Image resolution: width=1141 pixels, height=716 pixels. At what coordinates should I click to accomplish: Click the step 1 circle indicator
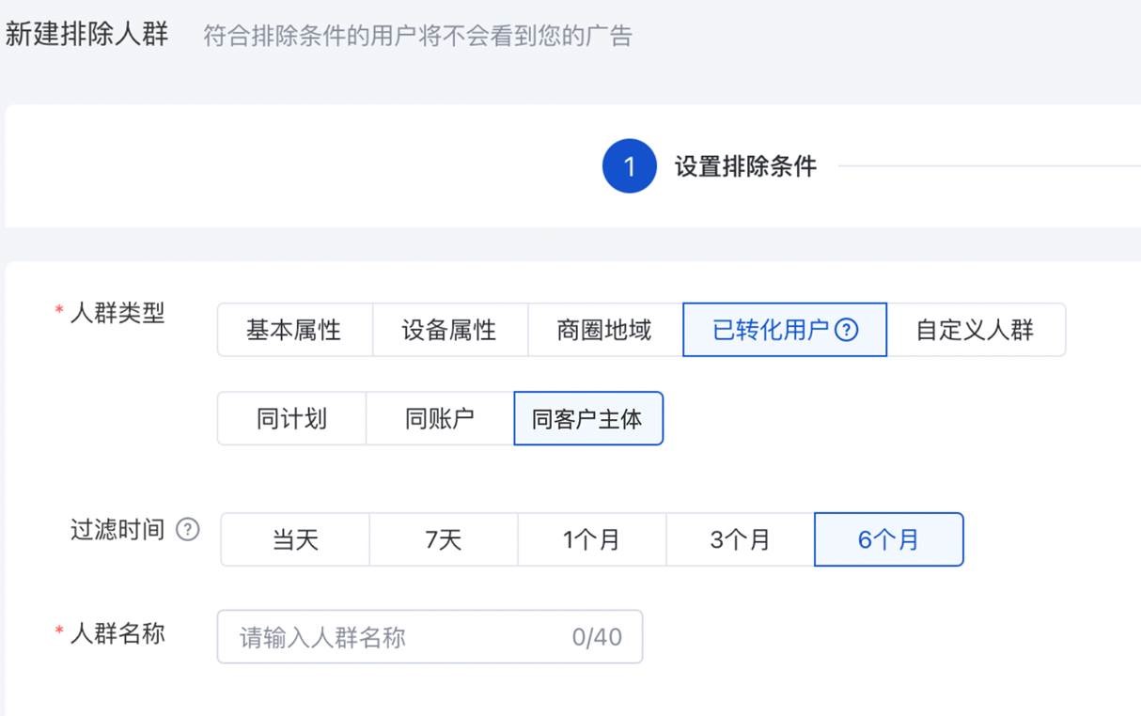point(629,167)
